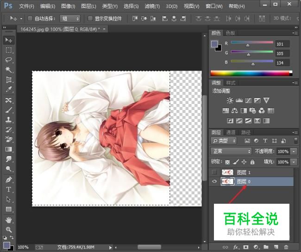Open layer filter 类型 dropdown
301x252 pixels.
pos(224,141)
